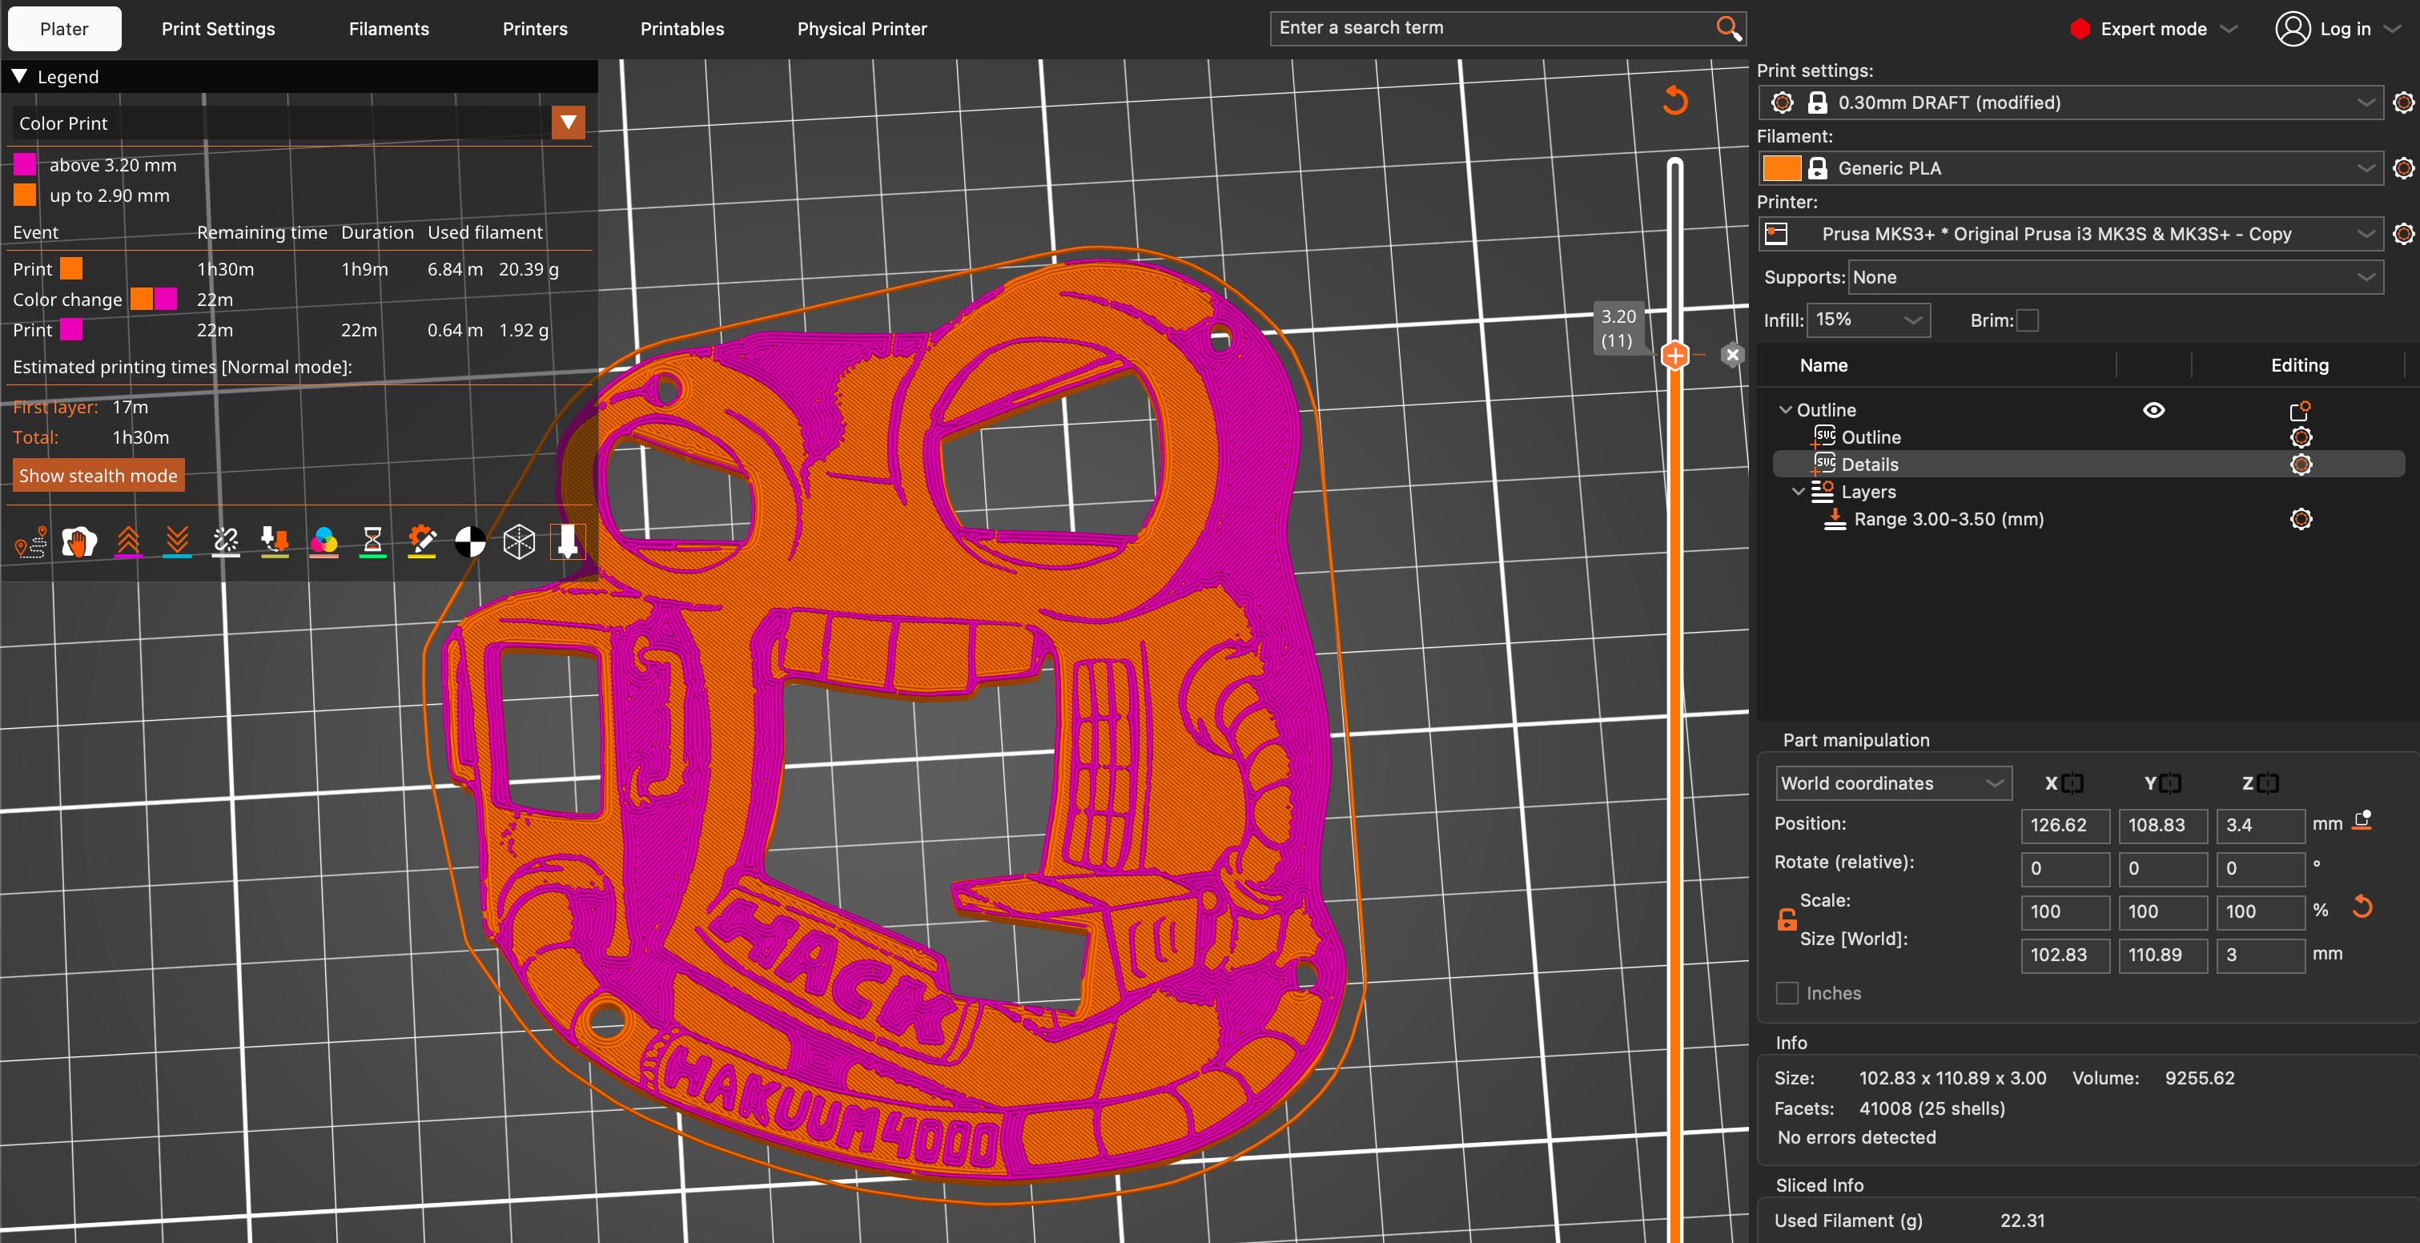Toggle center of mass indicator
Viewport: 2420px width, 1243px height.
point(470,542)
